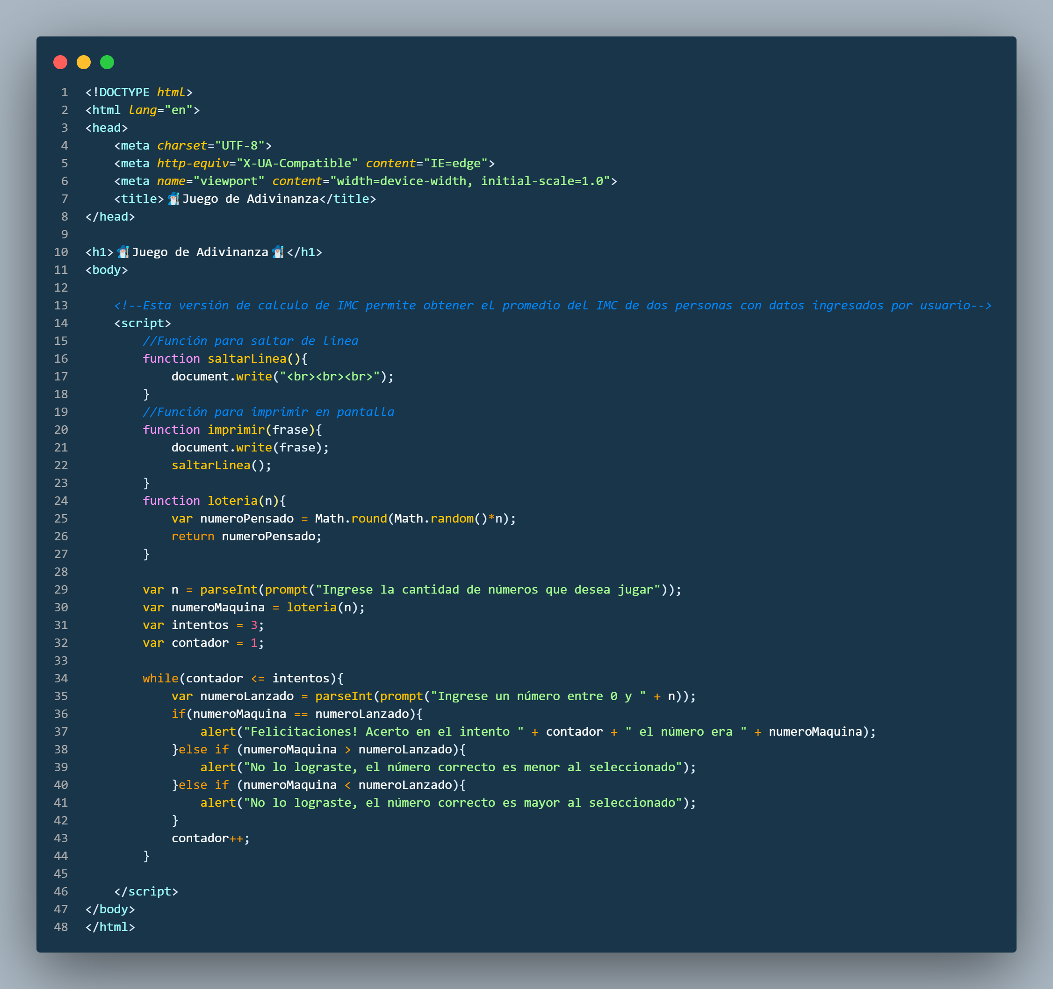This screenshot has height=989, width=1053.
Task: Click the alert saying "menor al seleccionado"
Action: [448, 767]
